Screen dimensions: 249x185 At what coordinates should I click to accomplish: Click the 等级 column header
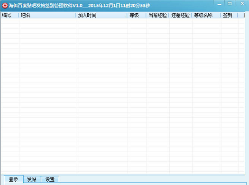tap(137, 15)
